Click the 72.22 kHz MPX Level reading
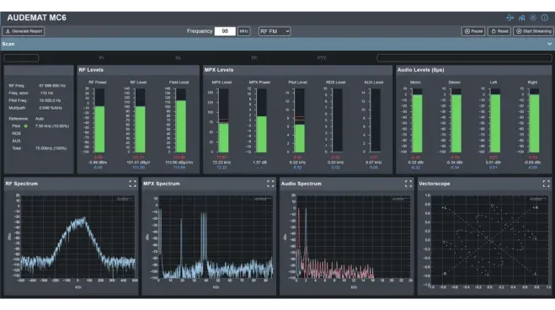Screen dimensions: 555x310 221,163
